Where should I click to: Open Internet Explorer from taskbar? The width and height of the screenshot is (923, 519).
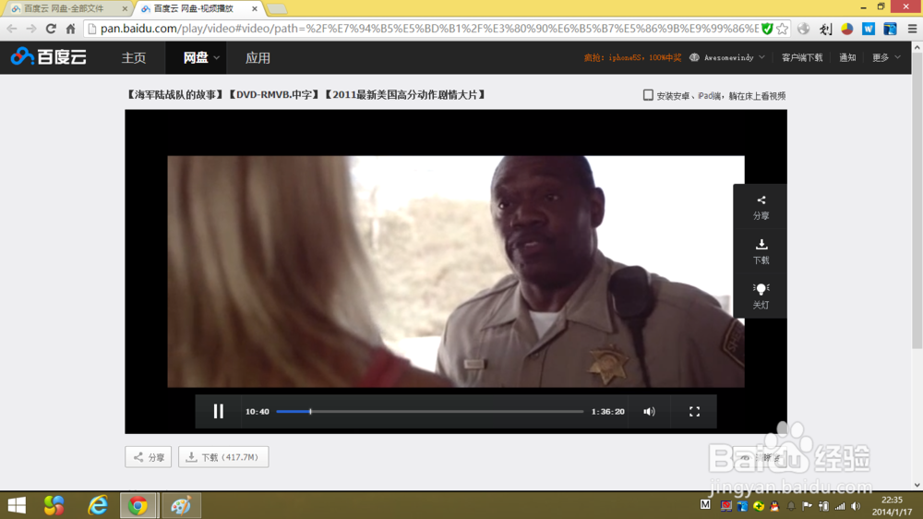pyautogui.click(x=98, y=505)
